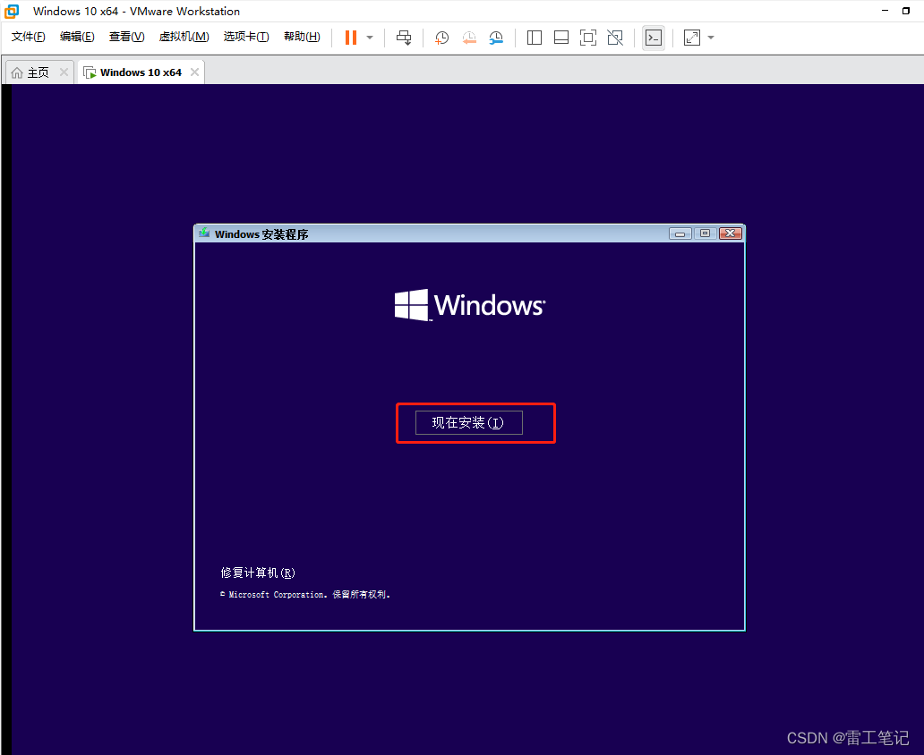The width and height of the screenshot is (924, 755).
Task: Click the VMware Workstation title bar icon
Action: (12, 12)
